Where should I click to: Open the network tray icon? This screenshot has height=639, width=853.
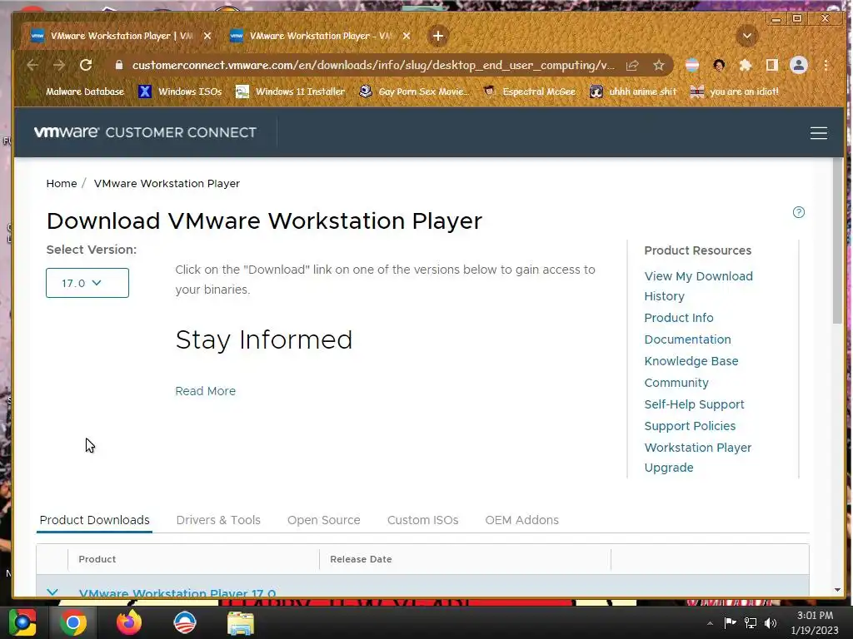751,622
